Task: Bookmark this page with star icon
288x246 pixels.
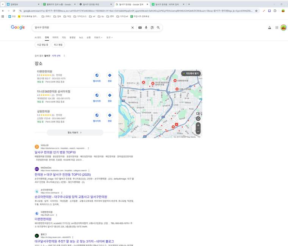Action: pos(256,11)
